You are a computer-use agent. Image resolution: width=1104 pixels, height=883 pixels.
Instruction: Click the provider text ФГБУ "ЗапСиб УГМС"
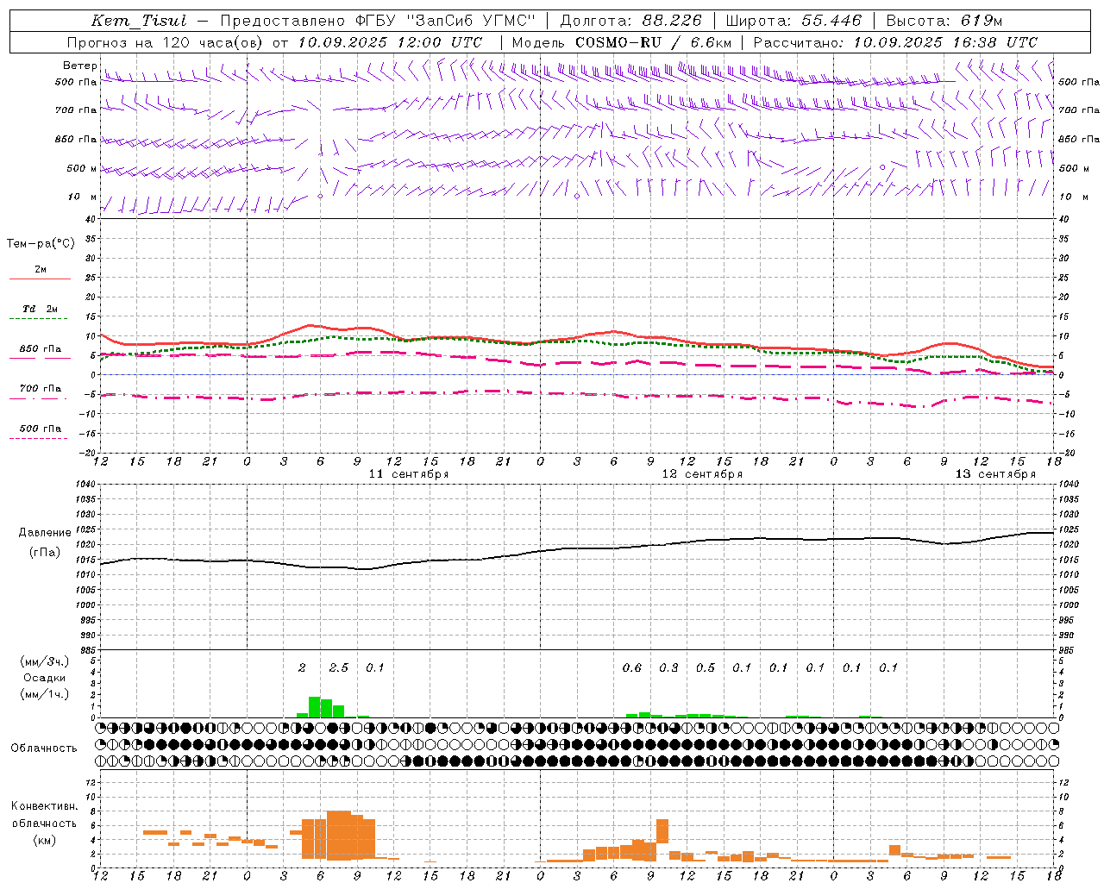[x=445, y=21]
